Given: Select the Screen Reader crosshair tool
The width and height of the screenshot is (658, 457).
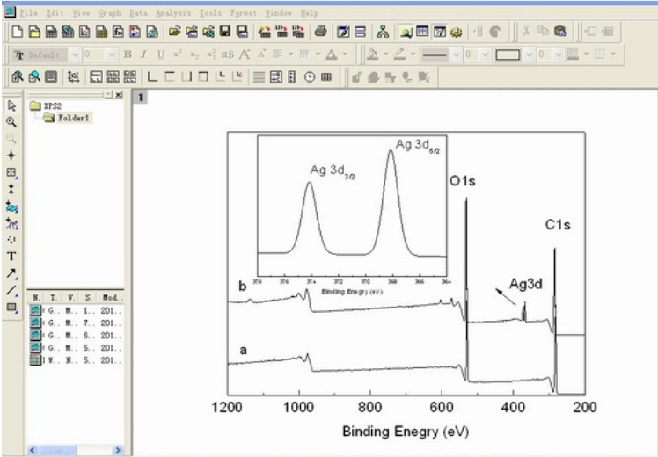Looking at the screenshot, I should (11, 156).
